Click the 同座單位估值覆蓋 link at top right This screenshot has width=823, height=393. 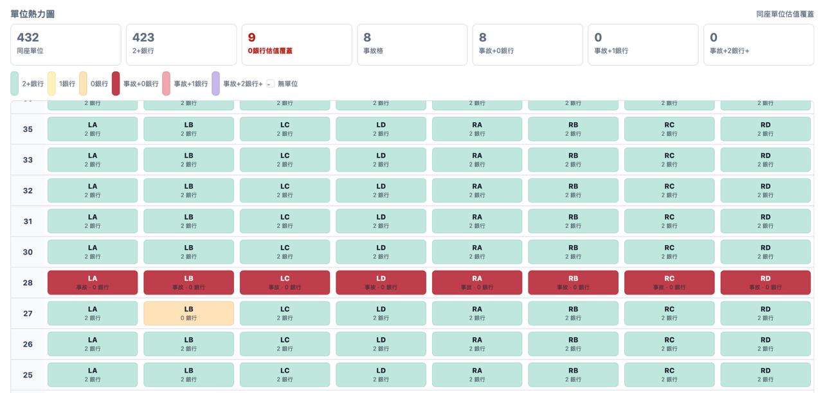[785, 14]
